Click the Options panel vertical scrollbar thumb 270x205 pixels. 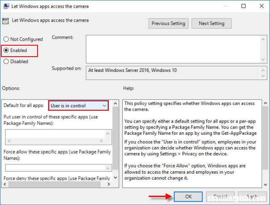[115, 138]
